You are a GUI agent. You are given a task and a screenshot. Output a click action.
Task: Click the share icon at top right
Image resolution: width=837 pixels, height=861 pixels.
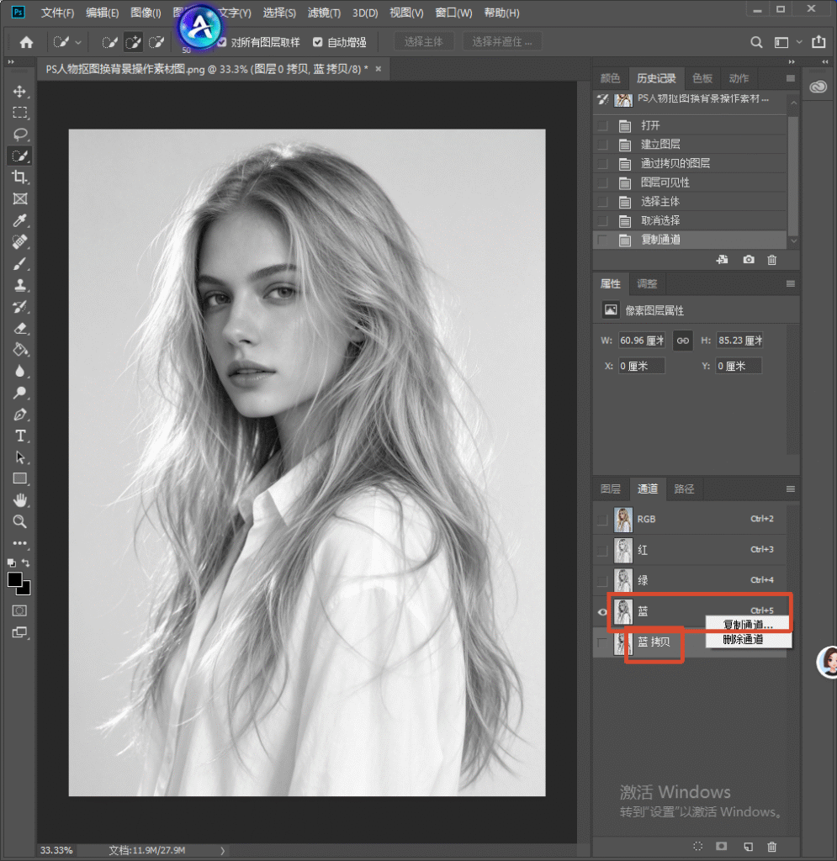[818, 42]
